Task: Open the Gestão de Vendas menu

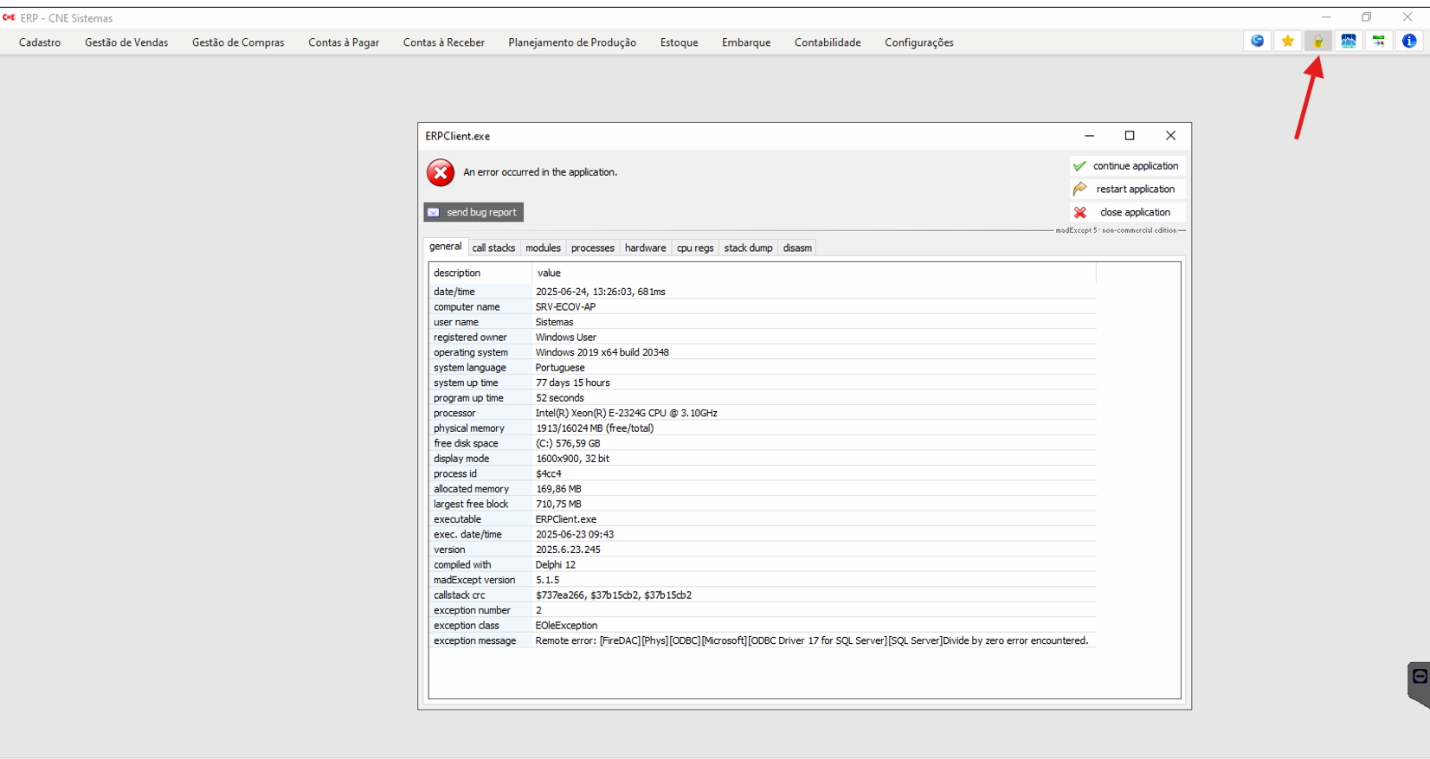Action: tap(126, 42)
